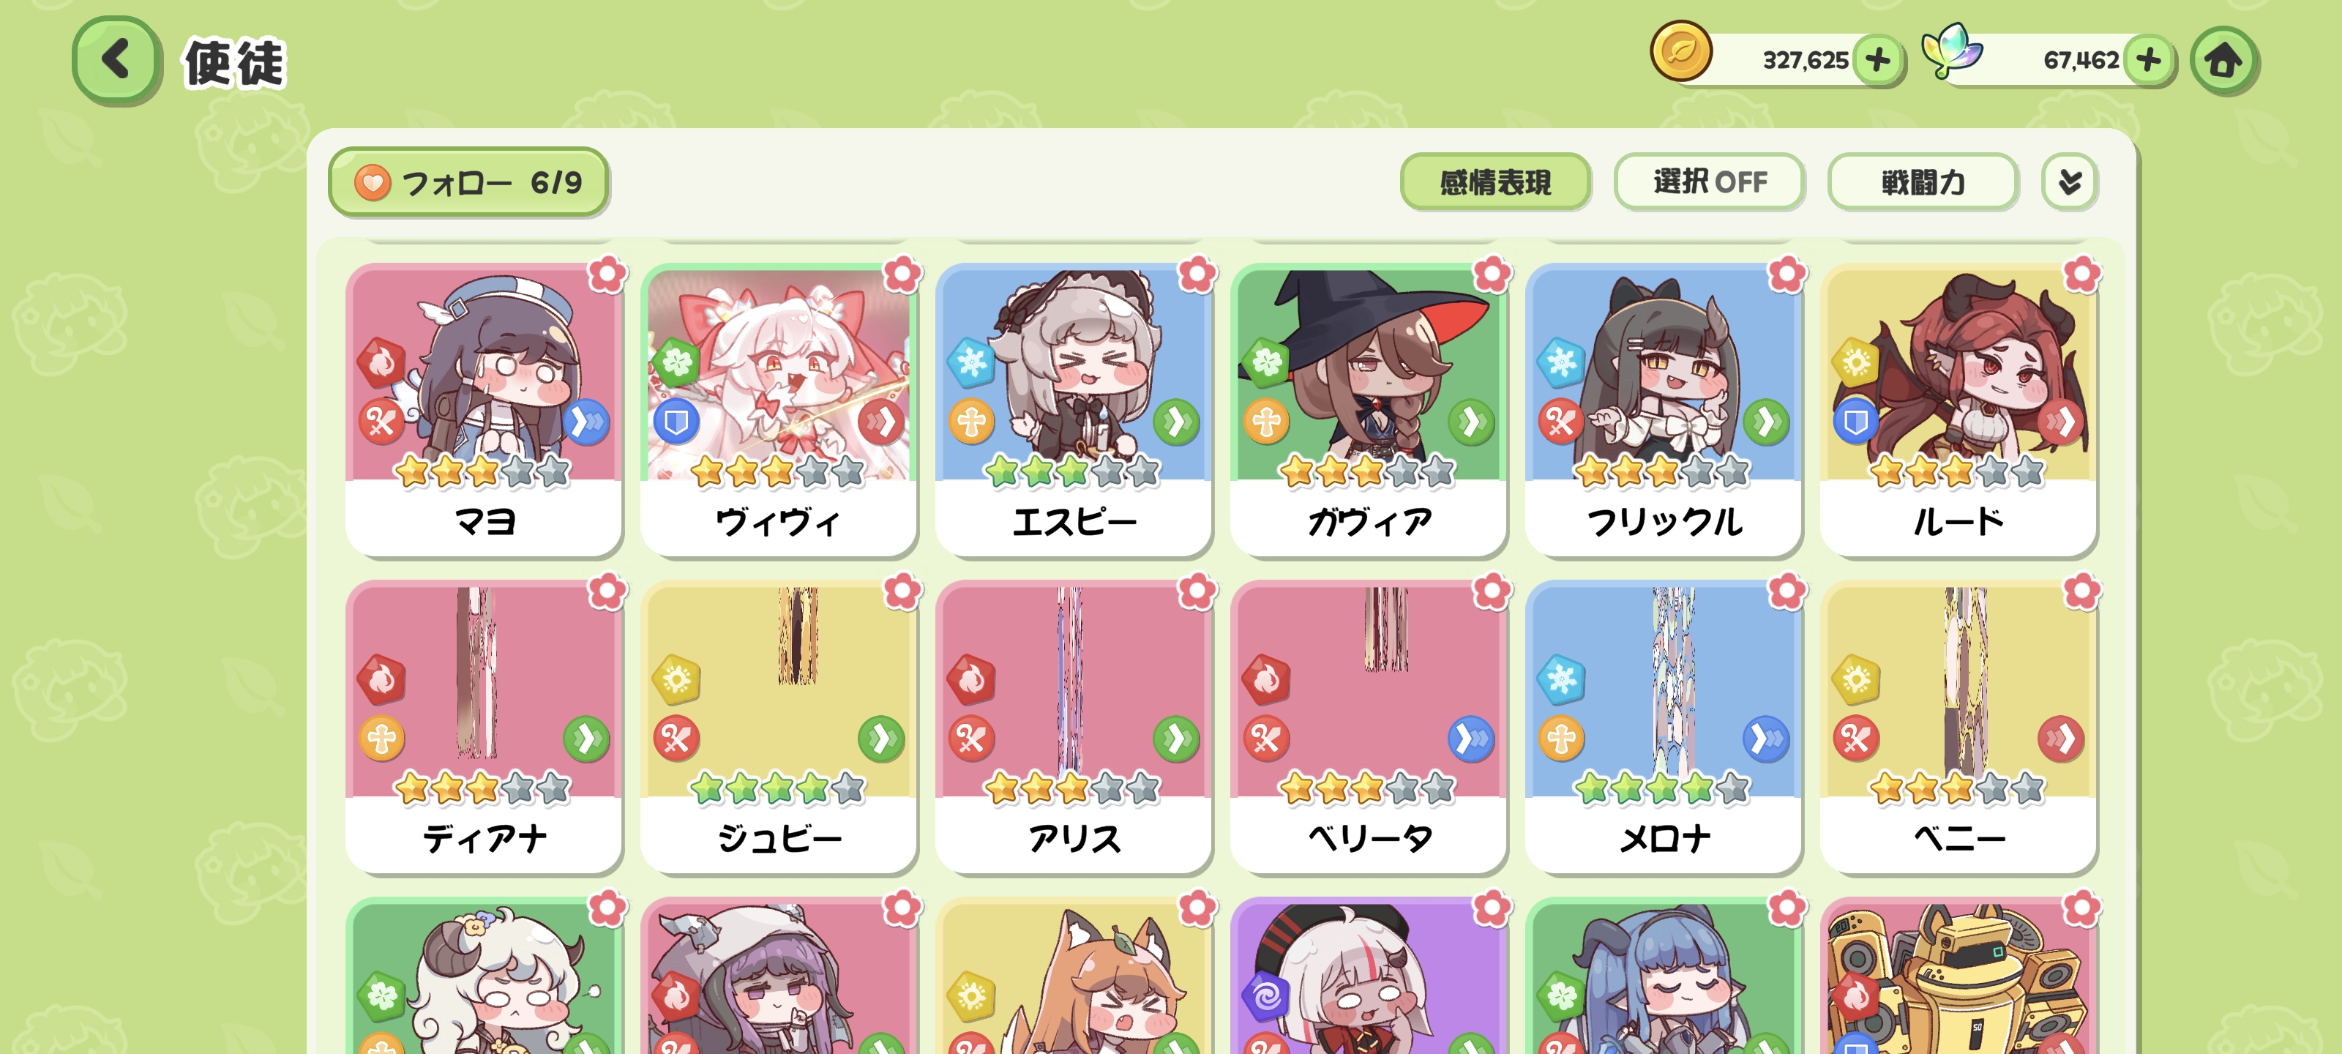Add more gold coins with plus
2342x1054 pixels.
[x=1878, y=61]
